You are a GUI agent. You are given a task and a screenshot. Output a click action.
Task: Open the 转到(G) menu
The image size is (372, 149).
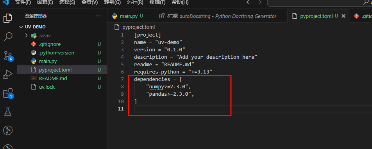pyautogui.click(x=112, y=2)
